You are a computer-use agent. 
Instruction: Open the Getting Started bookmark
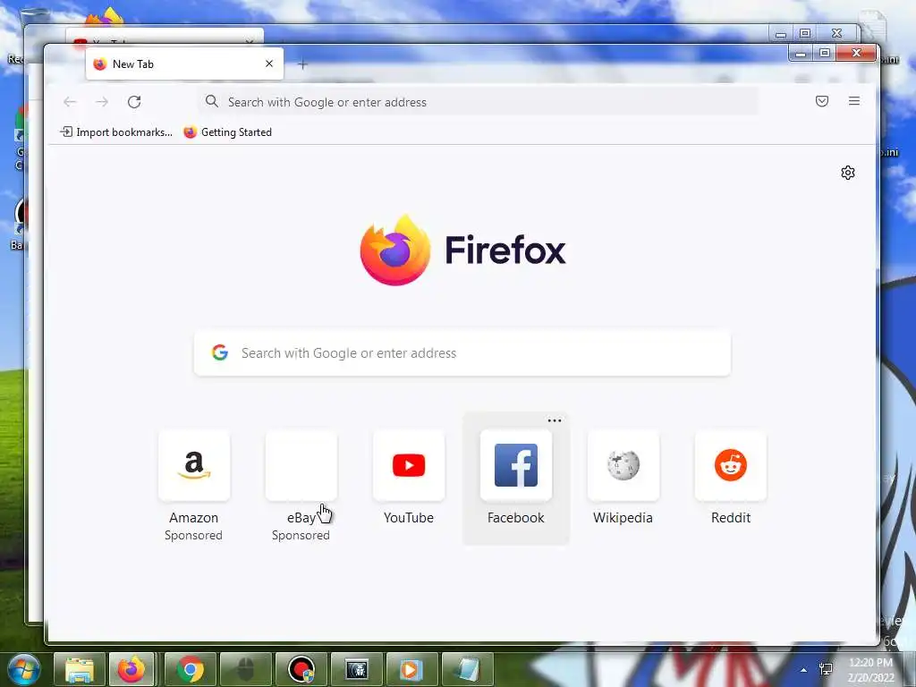(x=228, y=132)
